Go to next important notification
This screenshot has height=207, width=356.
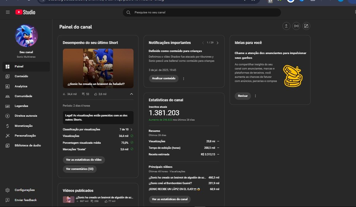click(x=217, y=43)
